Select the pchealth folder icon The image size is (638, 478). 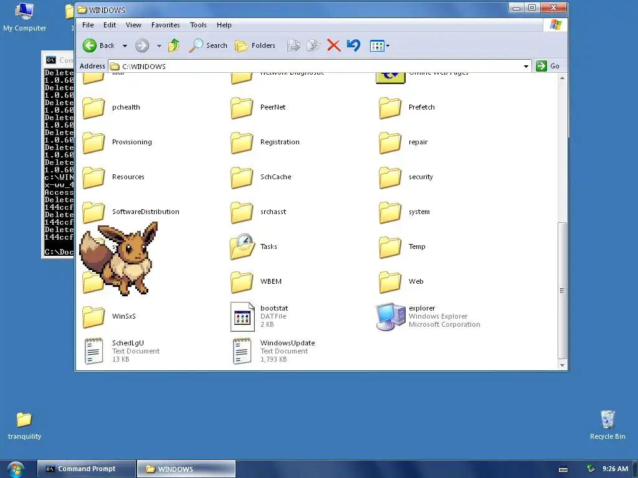click(x=93, y=108)
